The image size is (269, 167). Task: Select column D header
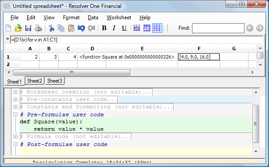[x=92, y=49]
